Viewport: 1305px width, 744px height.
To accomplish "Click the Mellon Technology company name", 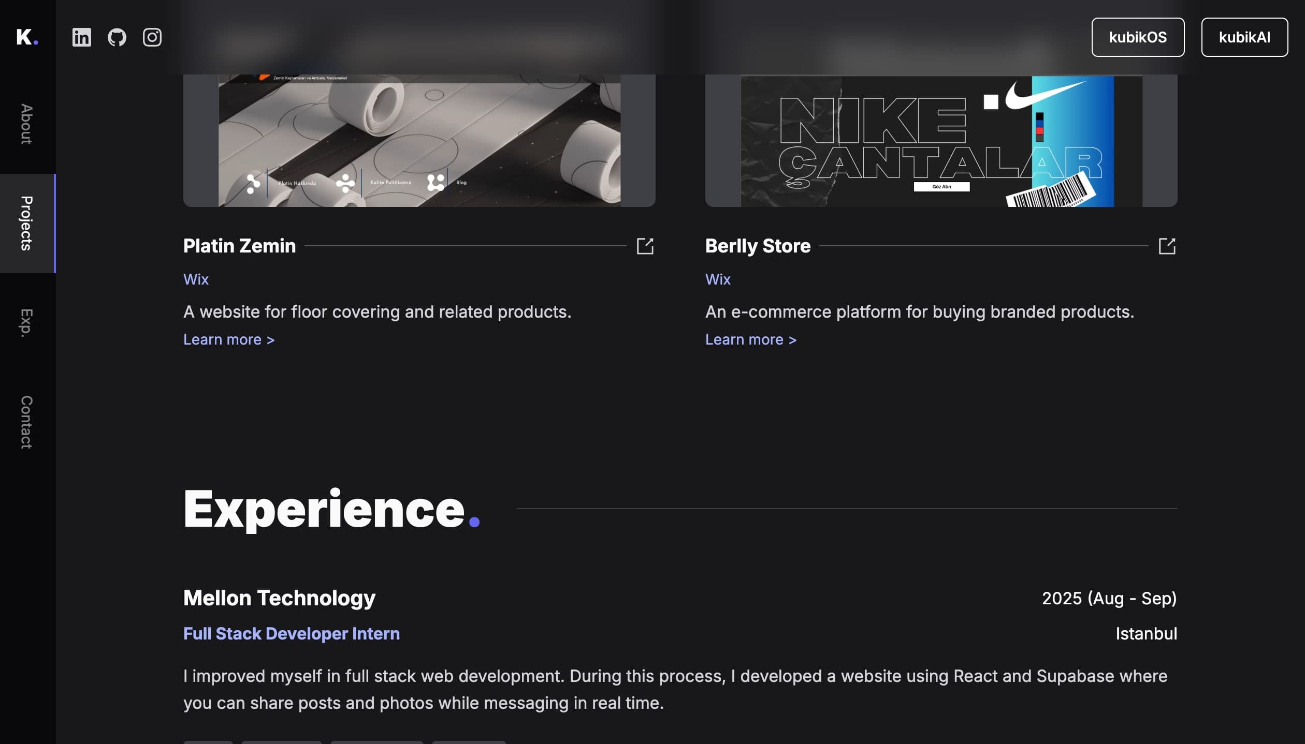I will [x=279, y=598].
